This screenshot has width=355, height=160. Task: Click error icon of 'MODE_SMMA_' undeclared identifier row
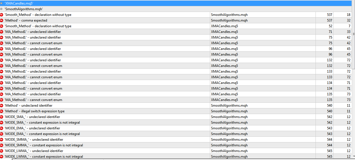2,139
